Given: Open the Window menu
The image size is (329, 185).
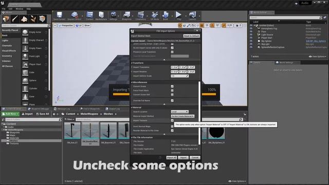Looking at the screenshot, I should click(x=20, y=9).
